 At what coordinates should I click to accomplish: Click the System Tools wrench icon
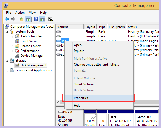click(x=12, y=31)
